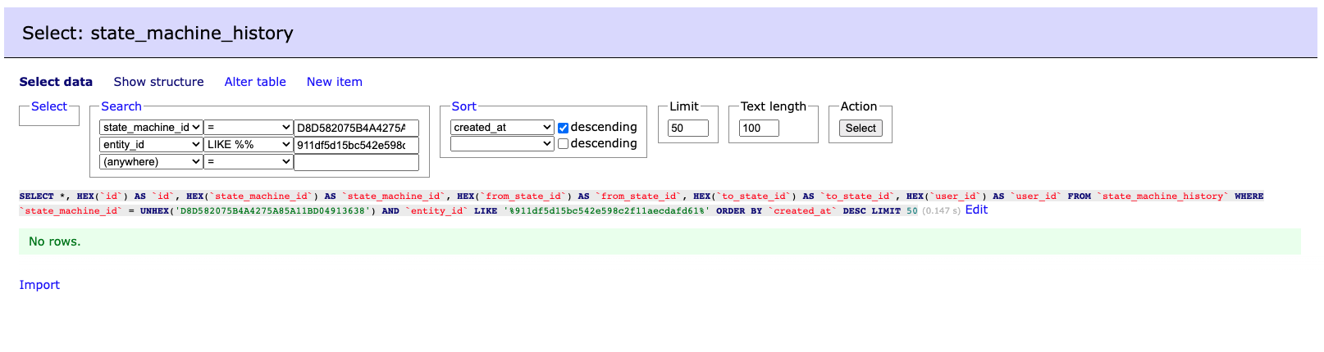Viewport: 1324px width, 352px height.
Task: Click the Limit field showing 50
Action: tap(688, 128)
